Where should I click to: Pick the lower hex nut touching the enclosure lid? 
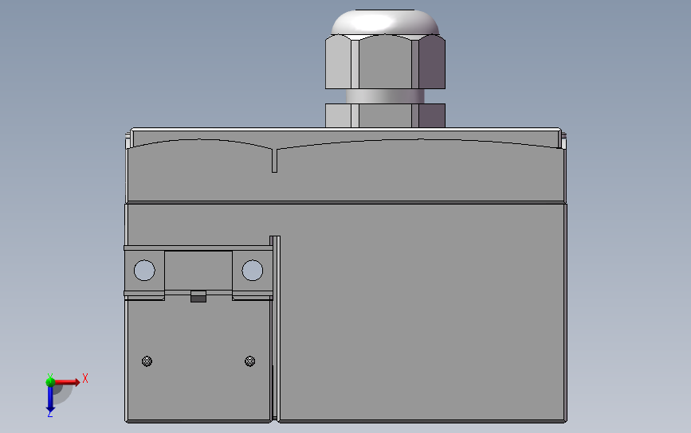point(385,115)
